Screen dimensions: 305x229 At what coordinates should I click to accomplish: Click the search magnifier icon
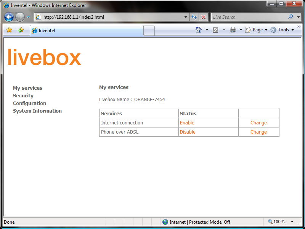(291, 17)
